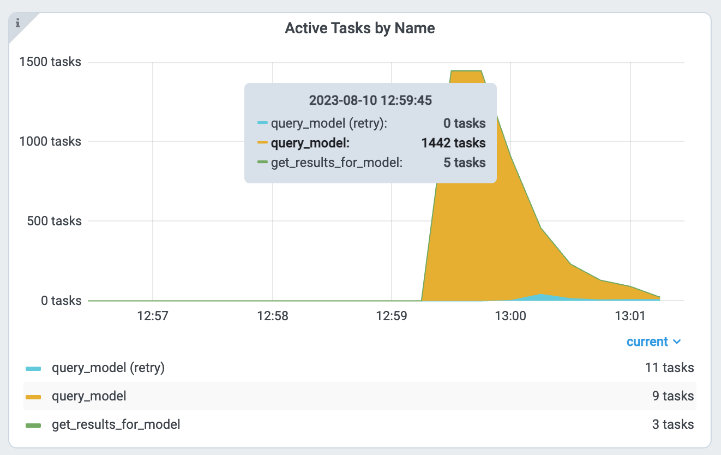Open the Active Tasks by Name panel title menu
Screen dimensions: 721x455
(360, 28)
